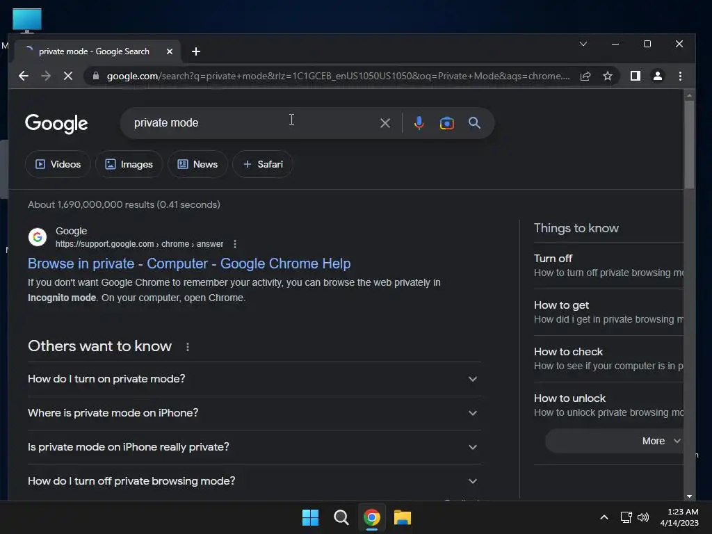This screenshot has width=712, height=534.
Task: Start voice search with the microphone icon
Action: (x=419, y=123)
